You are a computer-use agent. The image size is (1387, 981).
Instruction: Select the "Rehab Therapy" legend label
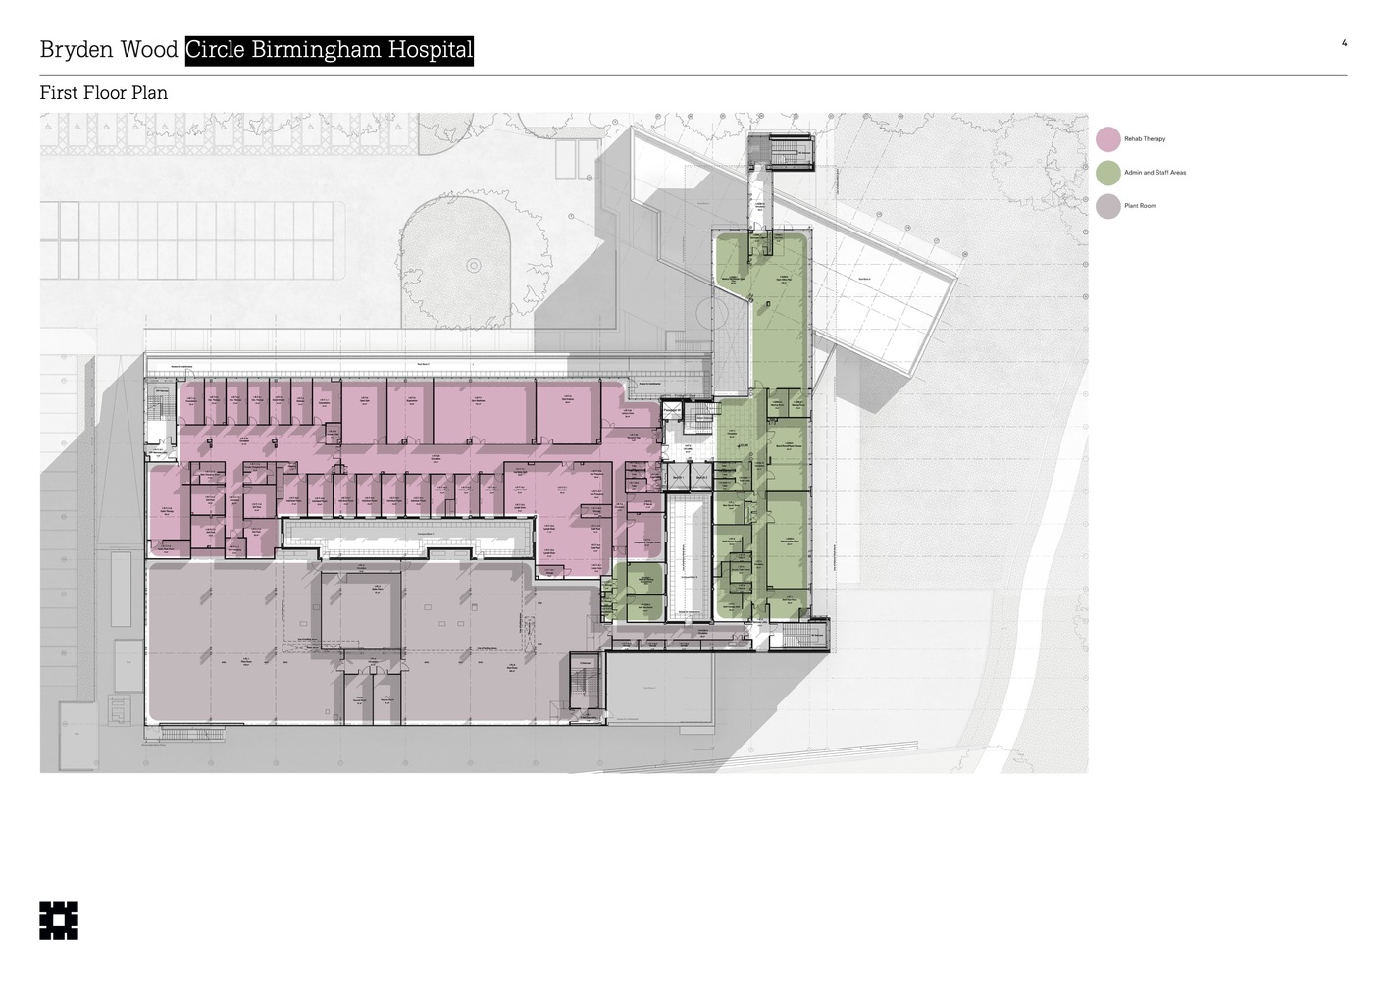[x=1145, y=139]
